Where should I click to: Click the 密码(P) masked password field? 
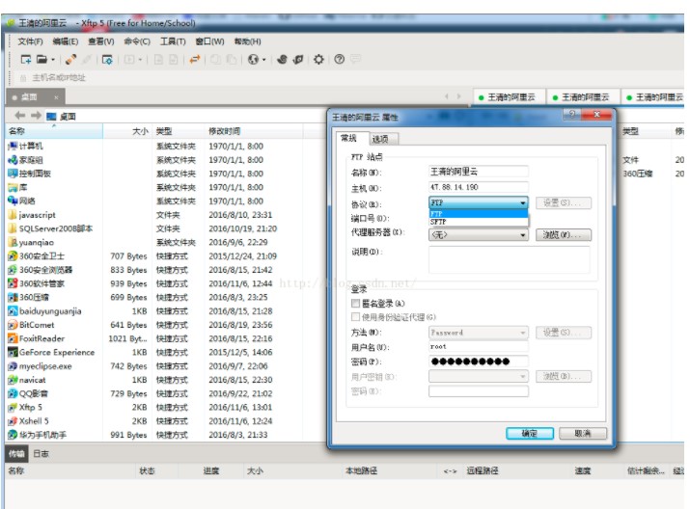click(x=479, y=362)
